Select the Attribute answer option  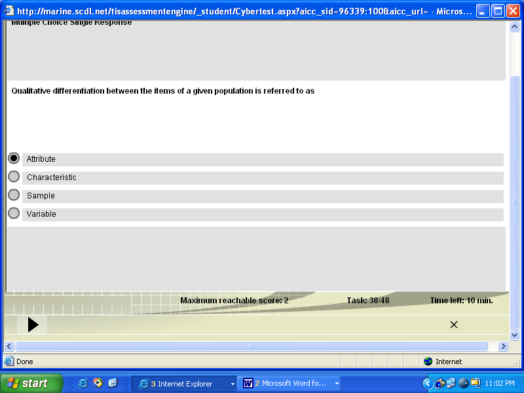[14, 158]
